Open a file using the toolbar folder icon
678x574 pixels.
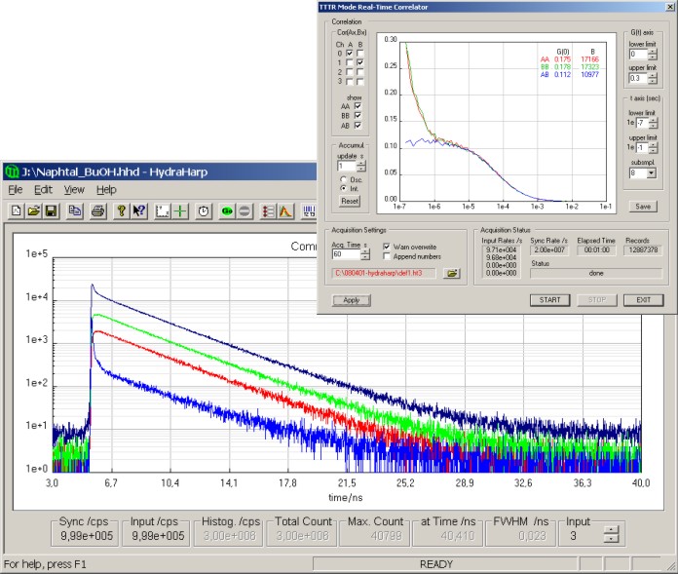[x=33, y=210]
